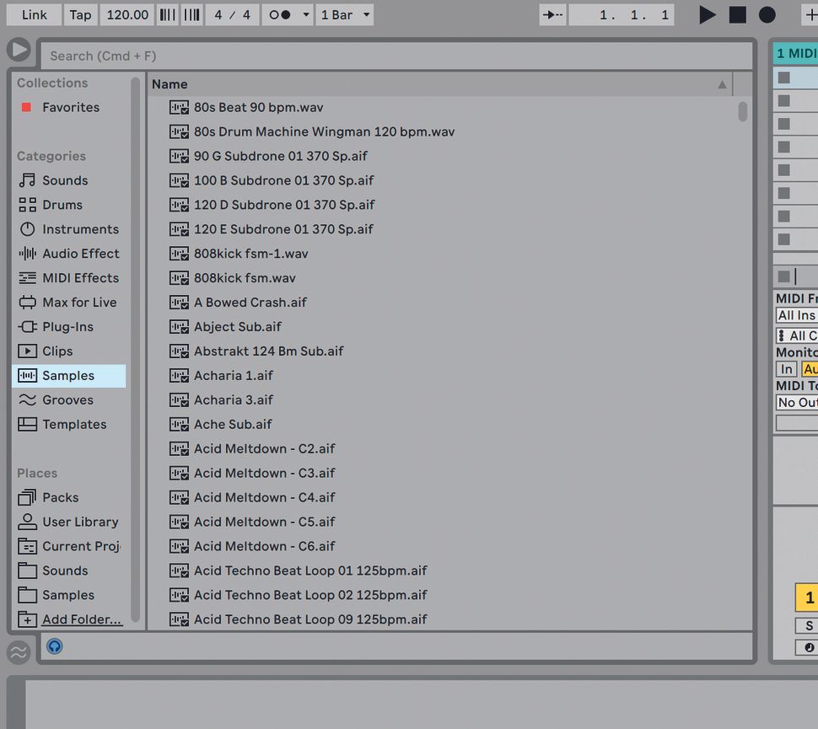Select the Drums category icon
Viewport: 818px width, 729px height.
point(26,205)
